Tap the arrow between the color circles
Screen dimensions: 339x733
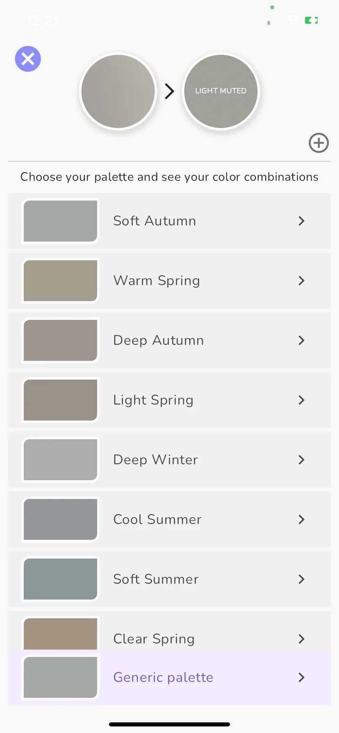(x=169, y=91)
